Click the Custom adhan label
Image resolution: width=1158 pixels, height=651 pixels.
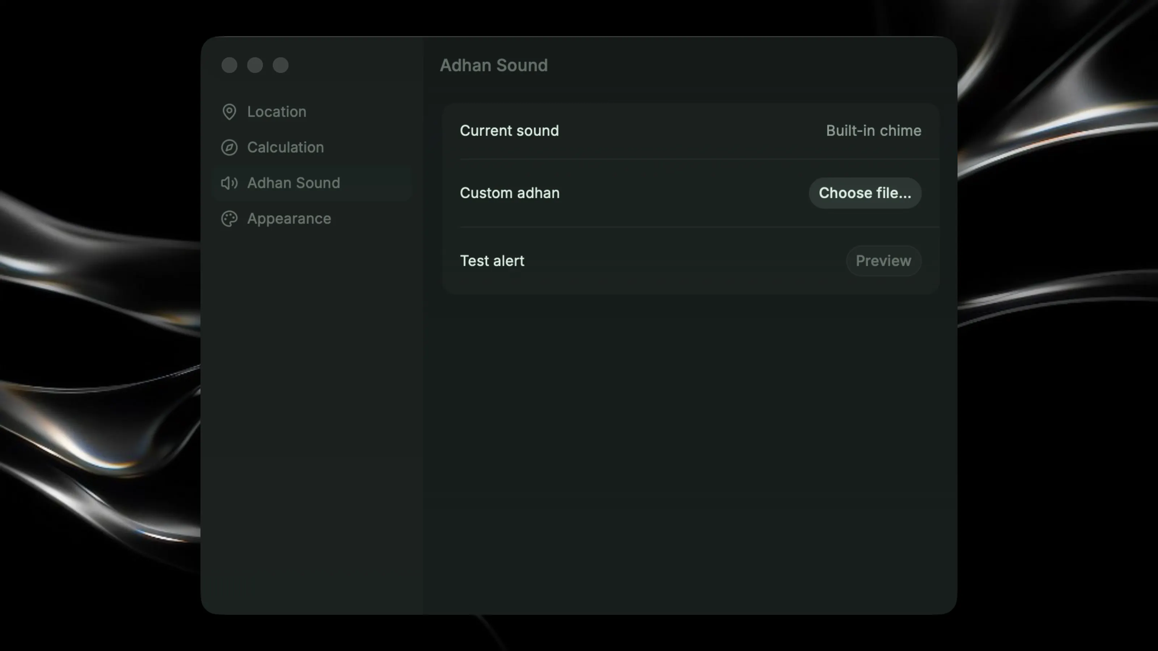pyautogui.click(x=510, y=193)
